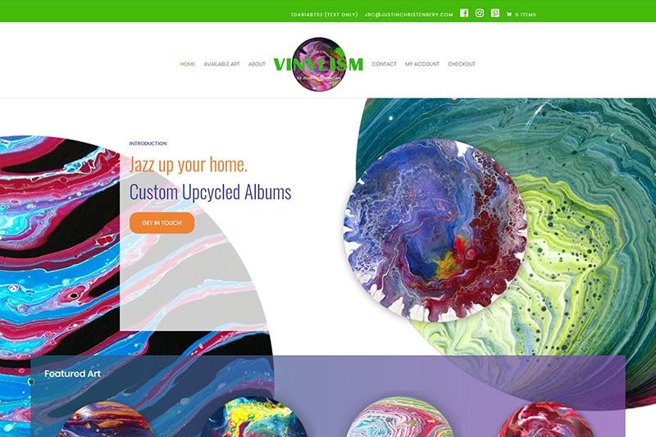Open the red featured art thumbnail
This screenshot has width=656, height=437.
click(x=546, y=420)
